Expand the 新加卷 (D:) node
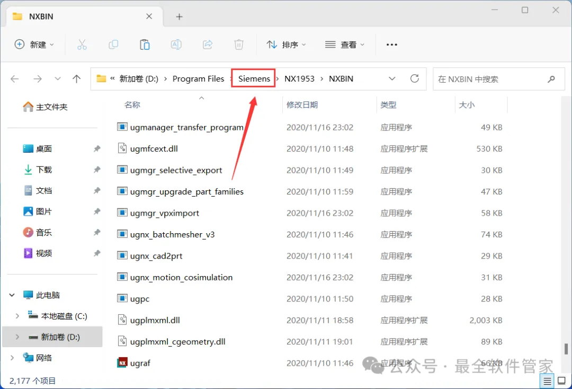Screen dimensions: 572x389 coord(17,337)
